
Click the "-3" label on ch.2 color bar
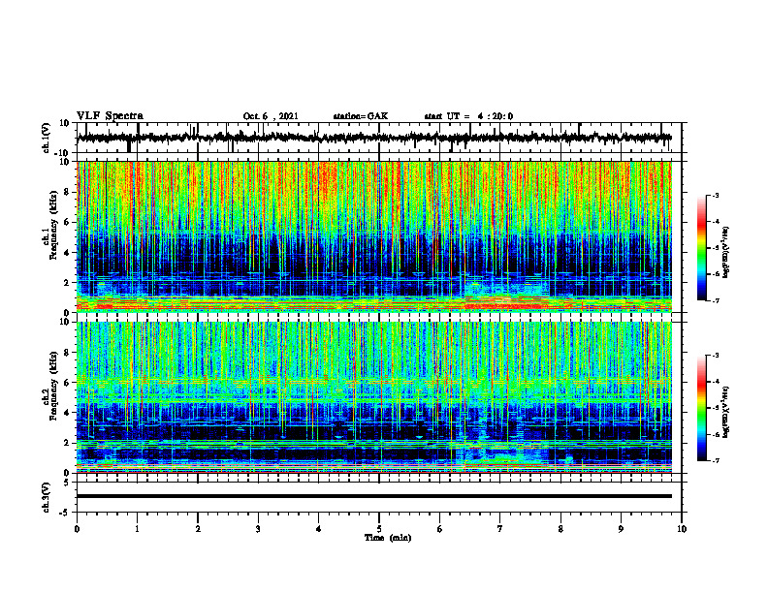point(715,356)
